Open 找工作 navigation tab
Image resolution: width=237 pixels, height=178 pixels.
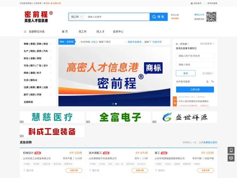(83, 32)
